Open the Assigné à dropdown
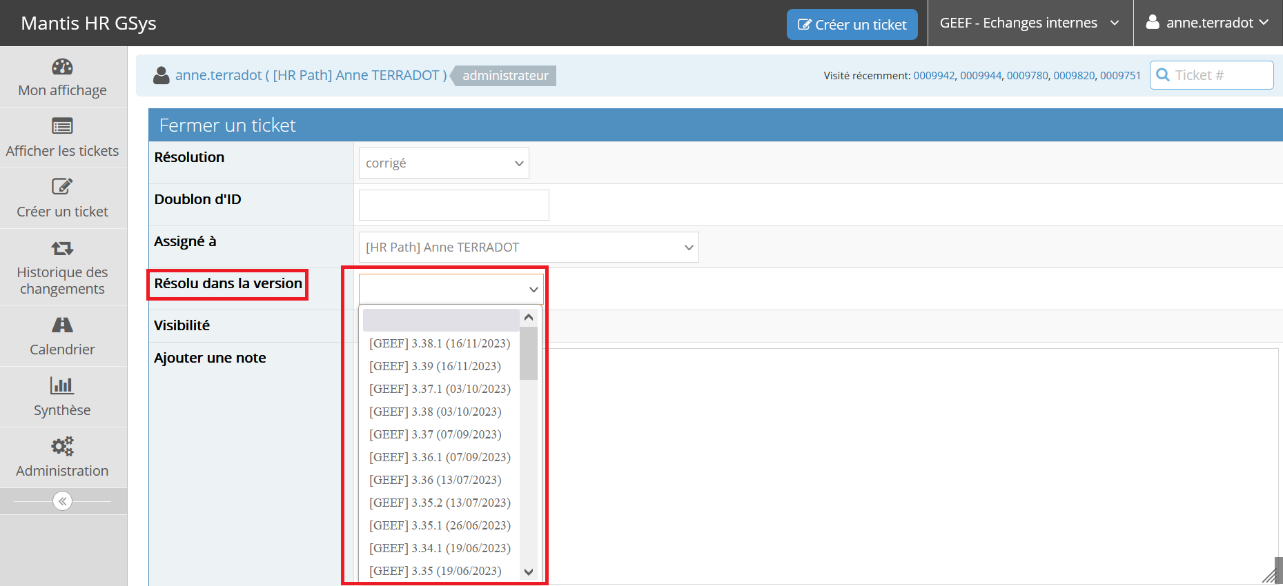The image size is (1283, 586). tap(529, 247)
